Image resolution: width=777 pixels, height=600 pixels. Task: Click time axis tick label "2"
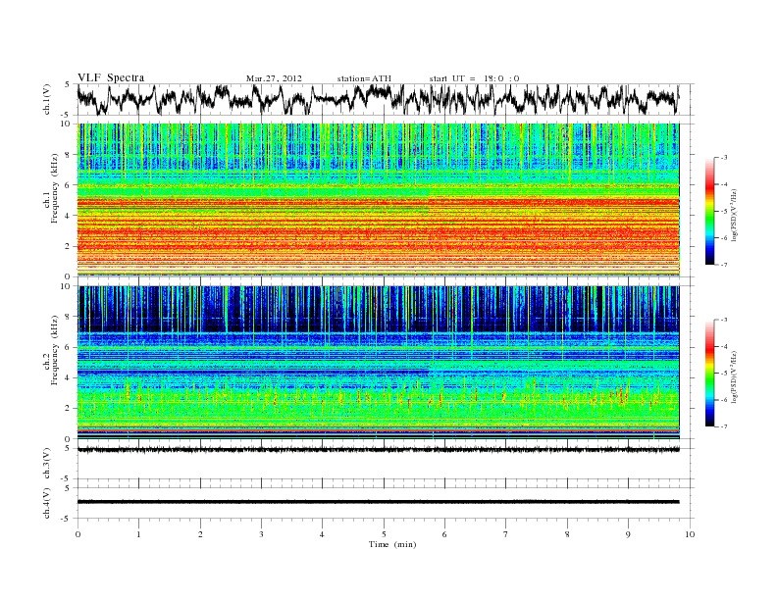[200, 534]
